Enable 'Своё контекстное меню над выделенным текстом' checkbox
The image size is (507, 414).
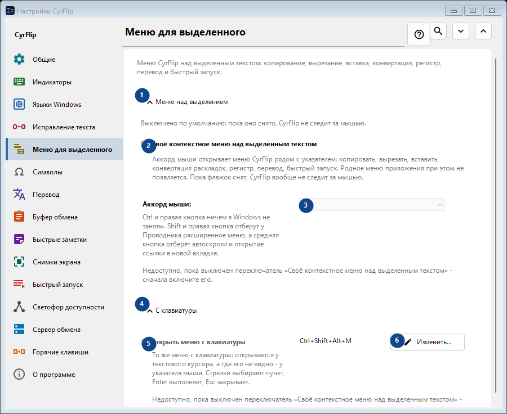tap(144, 145)
